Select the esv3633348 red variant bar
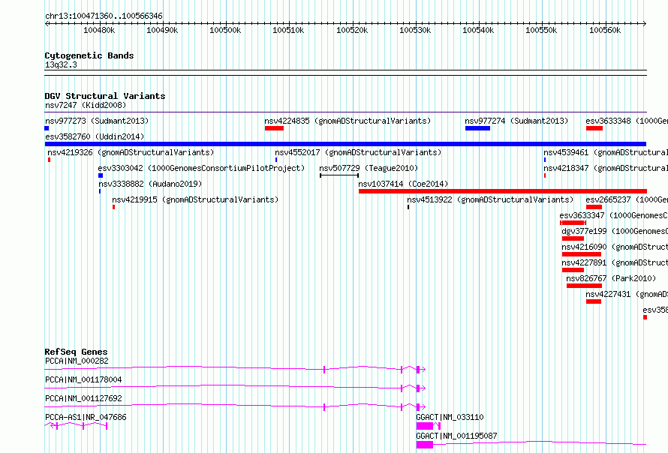The height and width of the screenshot is (453, 668). click(594, 128)
